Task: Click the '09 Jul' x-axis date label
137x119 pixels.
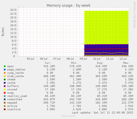Action: [83, 59]
